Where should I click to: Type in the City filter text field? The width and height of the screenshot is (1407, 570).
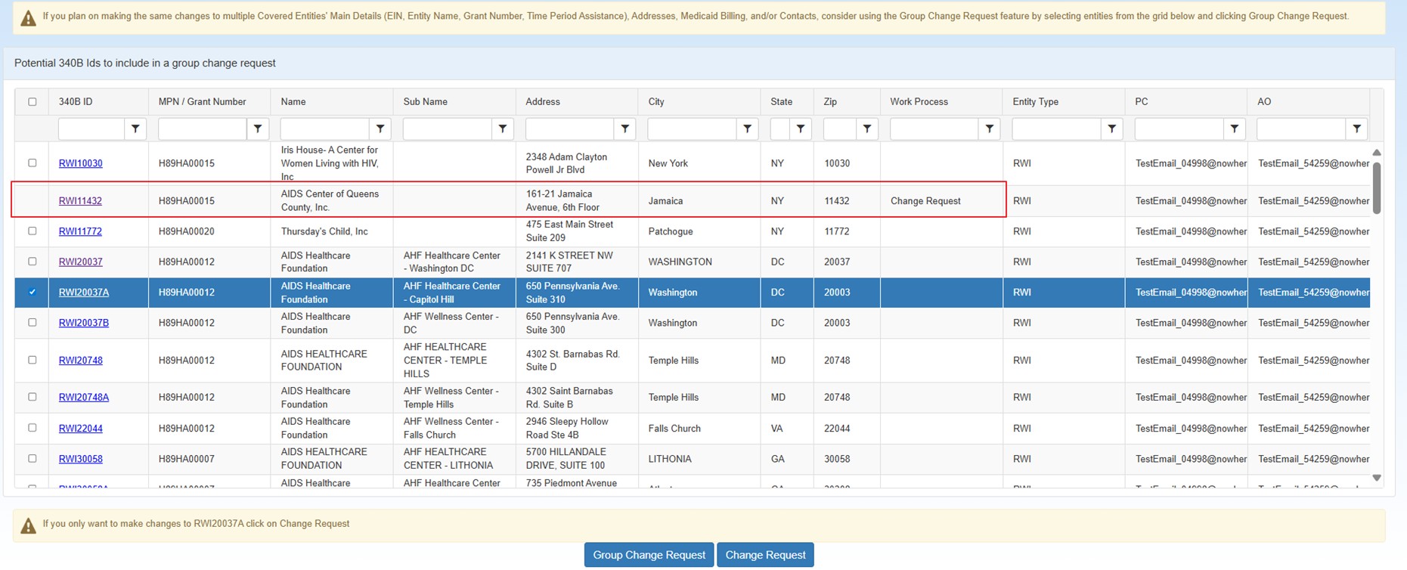[692, 129]
